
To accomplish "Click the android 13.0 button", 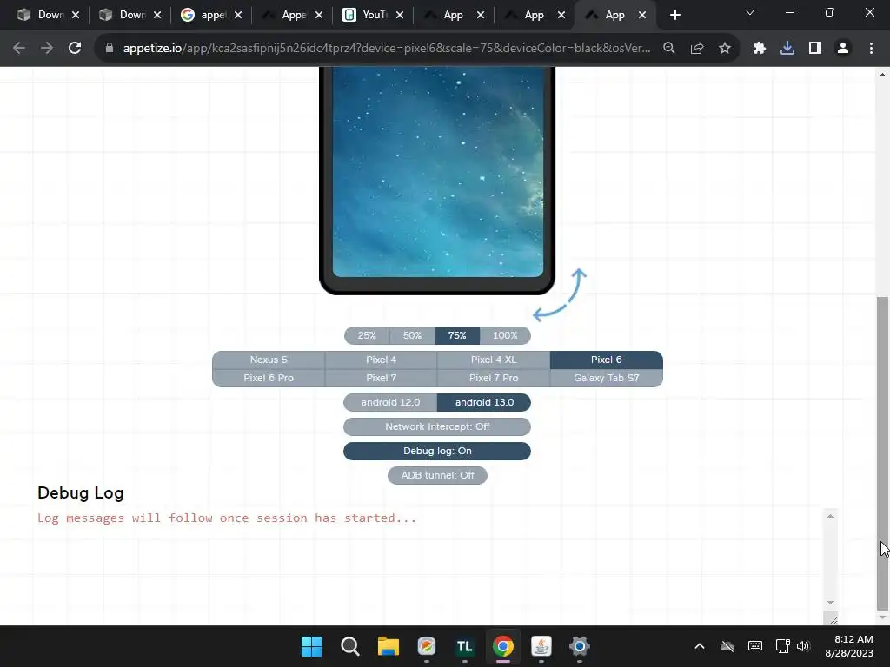I will (x=484, y=402).
